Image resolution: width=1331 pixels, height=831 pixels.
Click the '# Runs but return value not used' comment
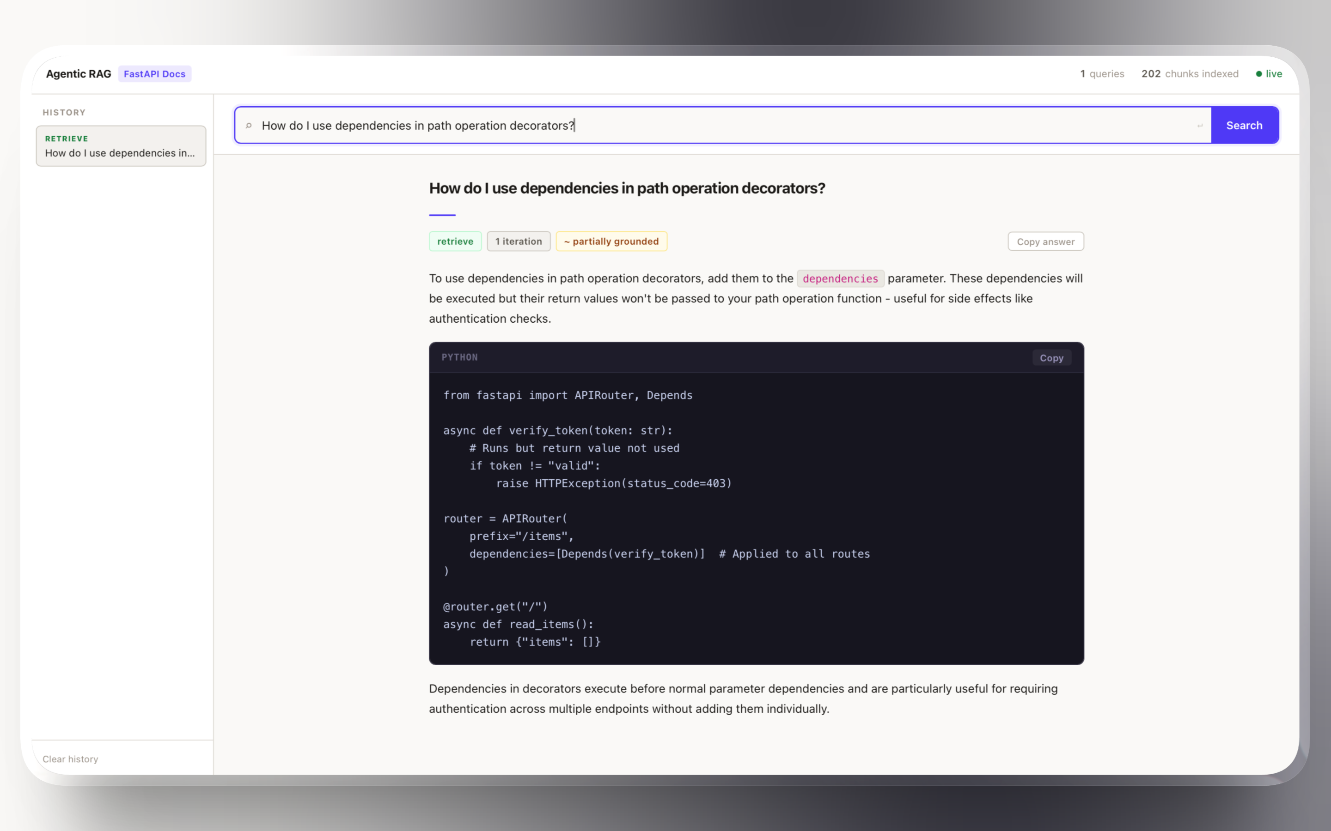pos(574,448)
